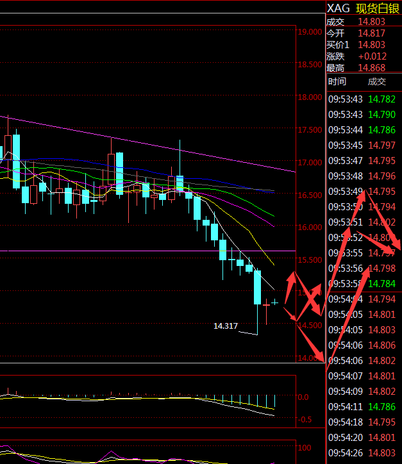Screen dimensions: 402x464
Task: Click the 09:53:49 tick time
Action: pos(346,192)
